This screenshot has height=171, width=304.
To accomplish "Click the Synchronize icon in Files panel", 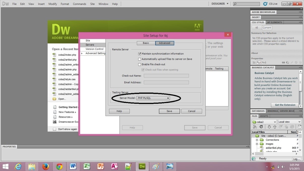I will [x=292, y=127].
